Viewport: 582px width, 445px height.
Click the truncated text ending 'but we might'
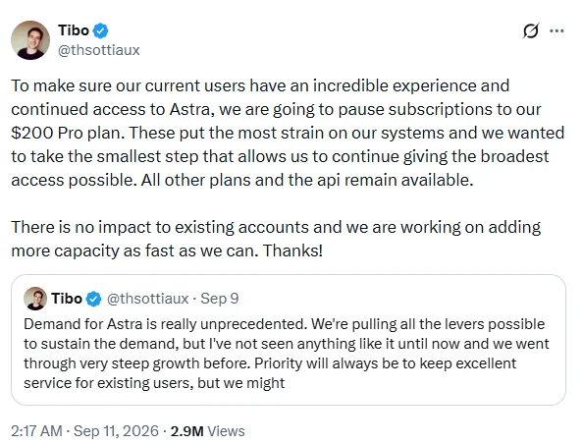pos(154,383)
